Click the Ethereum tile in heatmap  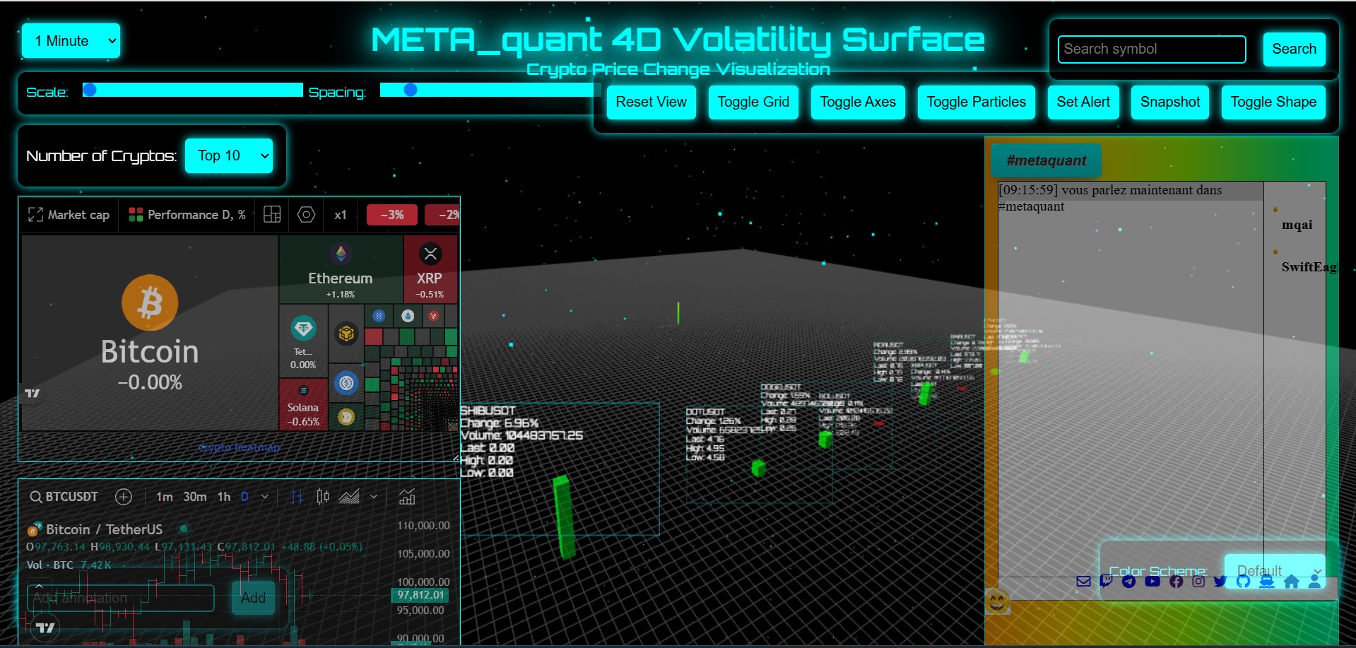[341, 270]
